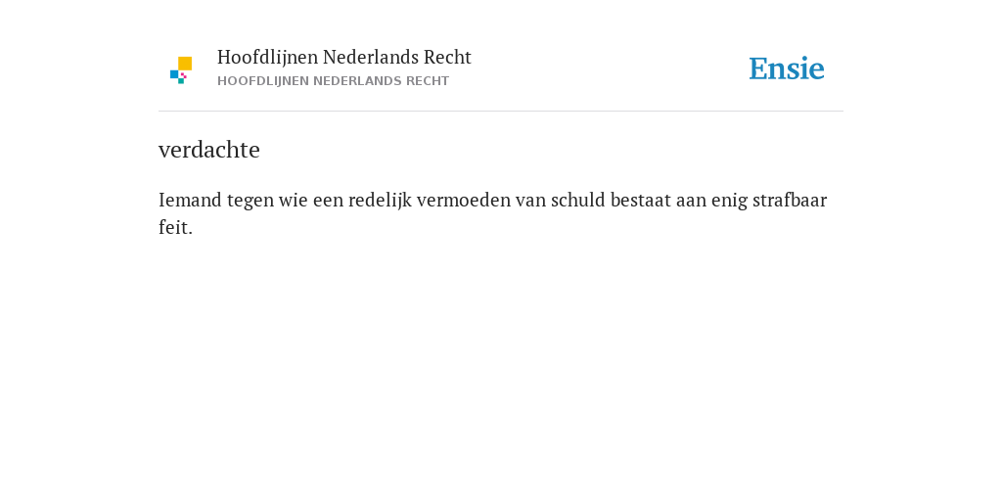
Task: Click the word Recht in the title
Action: click(x=447, y=58)
